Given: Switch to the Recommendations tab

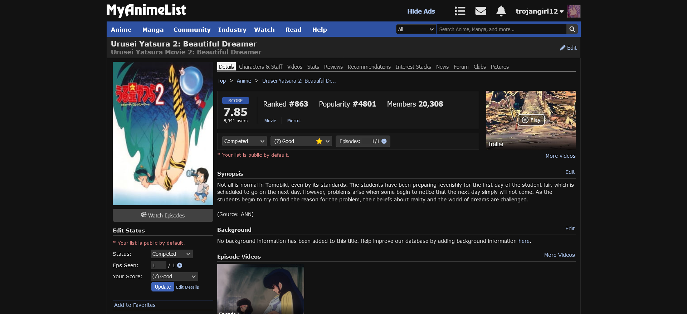Looking at the screenshot, I should [x=369, y=67].
